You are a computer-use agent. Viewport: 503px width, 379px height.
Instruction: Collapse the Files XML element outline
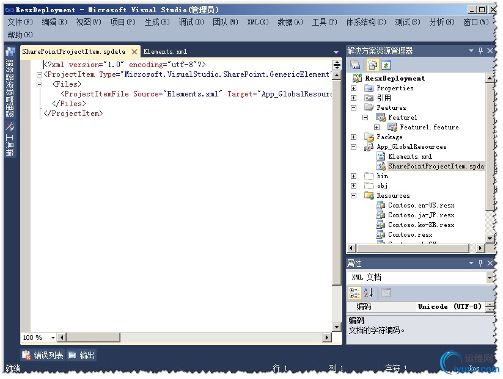tap(40, 84)
